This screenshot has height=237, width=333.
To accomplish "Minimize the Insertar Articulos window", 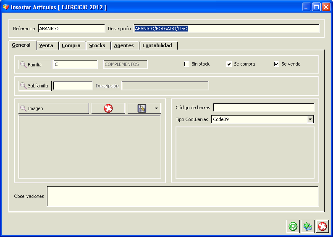I will click(307, 7).
